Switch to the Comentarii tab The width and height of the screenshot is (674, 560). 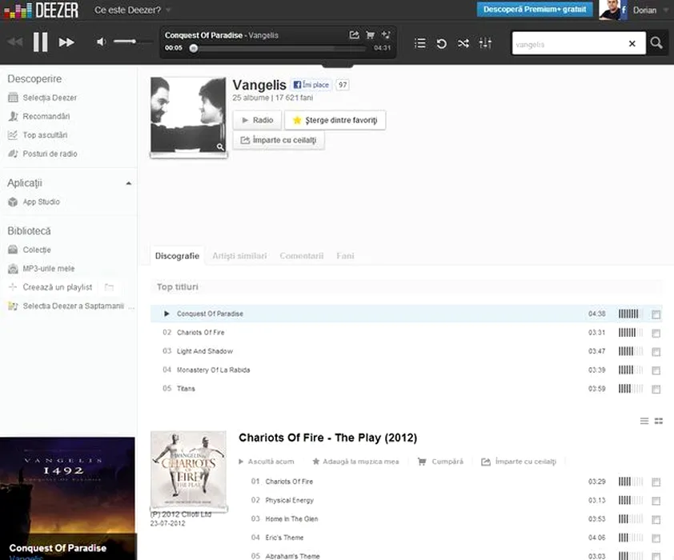point(301,256)
